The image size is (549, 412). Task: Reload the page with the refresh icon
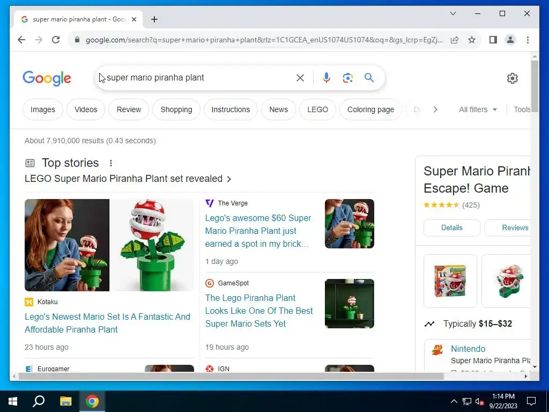point(56,40)
